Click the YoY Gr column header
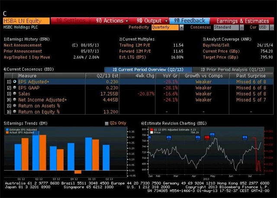Screen dimensions: 277x198 click(167, 76)
